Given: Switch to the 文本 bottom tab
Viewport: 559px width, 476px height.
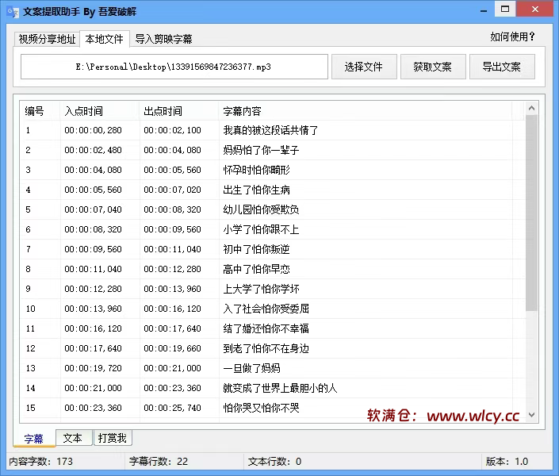Looking at the screenshot, I should coord(73,438).
